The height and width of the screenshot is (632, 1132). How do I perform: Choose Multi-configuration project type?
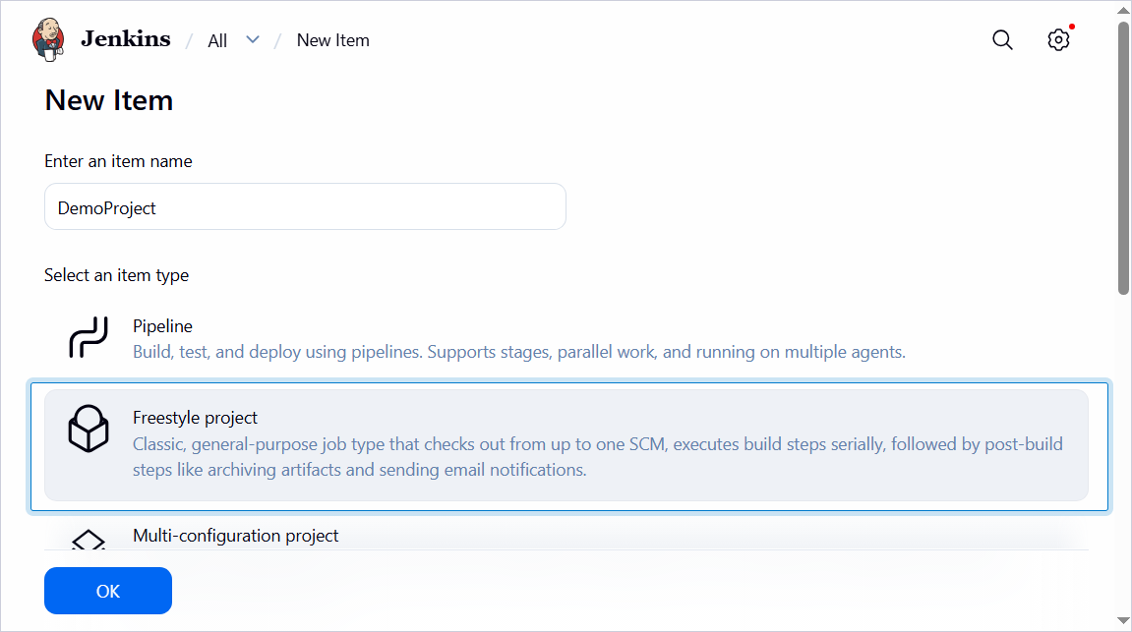566,537
